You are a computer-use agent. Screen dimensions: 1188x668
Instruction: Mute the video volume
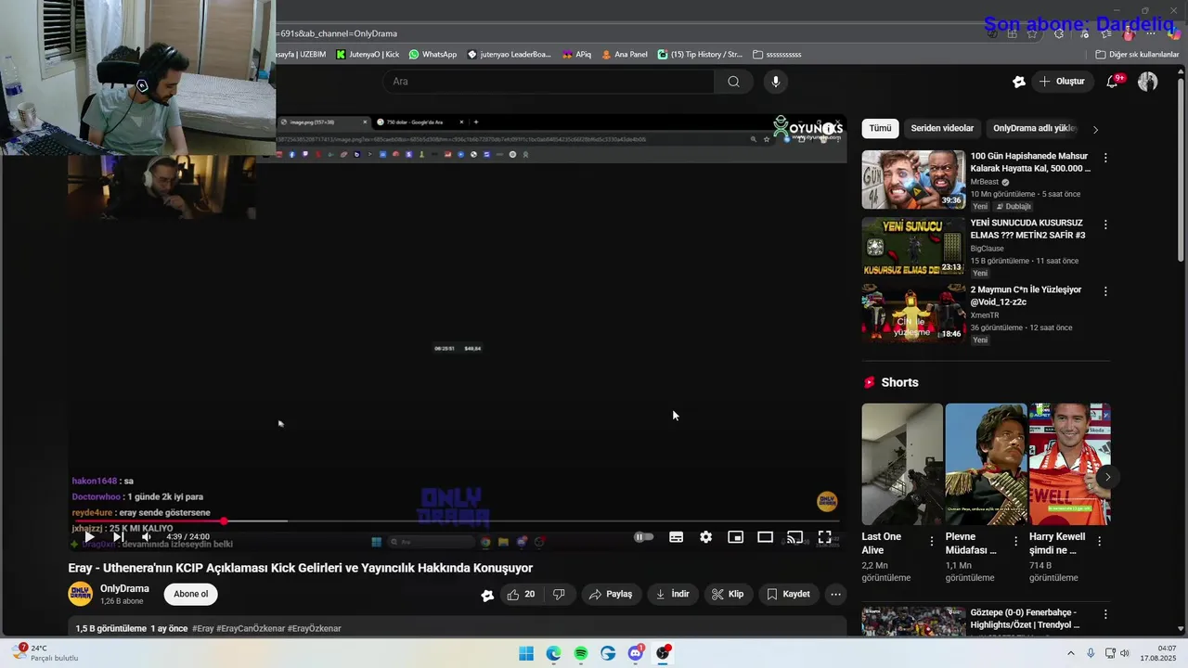click(x=147, y=536)
